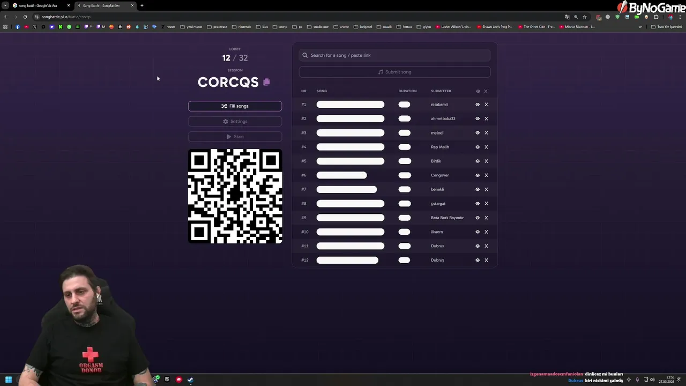686x386 pixels.
Task: Expand the procreate bookmark folder
Action: [217, 27]
